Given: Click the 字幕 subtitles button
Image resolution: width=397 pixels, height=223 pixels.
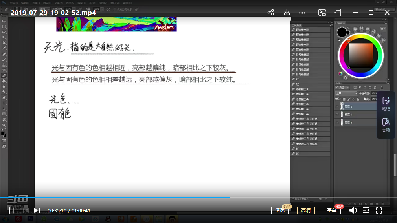Looking at the screenshot, I should pyautogui.click(x=331, y=210).
